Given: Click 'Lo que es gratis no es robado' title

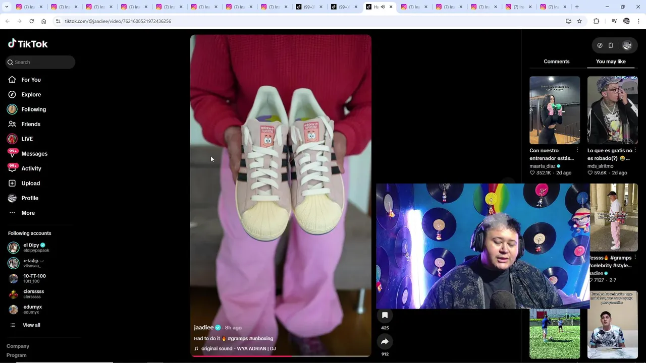Looking at the screenshot, I should 609,154.
